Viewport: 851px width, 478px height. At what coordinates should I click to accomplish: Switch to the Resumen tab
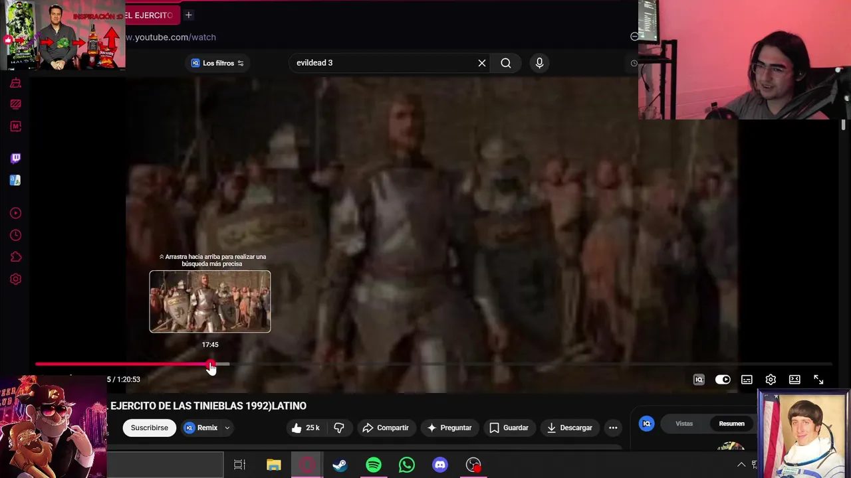(x=731, y=424)
